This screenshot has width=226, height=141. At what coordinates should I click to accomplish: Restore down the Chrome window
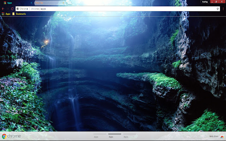216,2
